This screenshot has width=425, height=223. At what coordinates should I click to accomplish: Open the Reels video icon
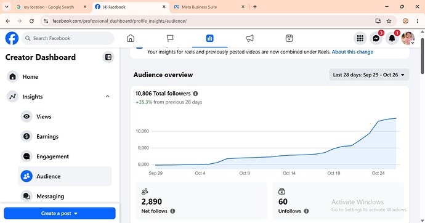tap(289, 38)
